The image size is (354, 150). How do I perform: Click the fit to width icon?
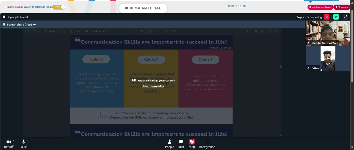[x=141, y=31]
